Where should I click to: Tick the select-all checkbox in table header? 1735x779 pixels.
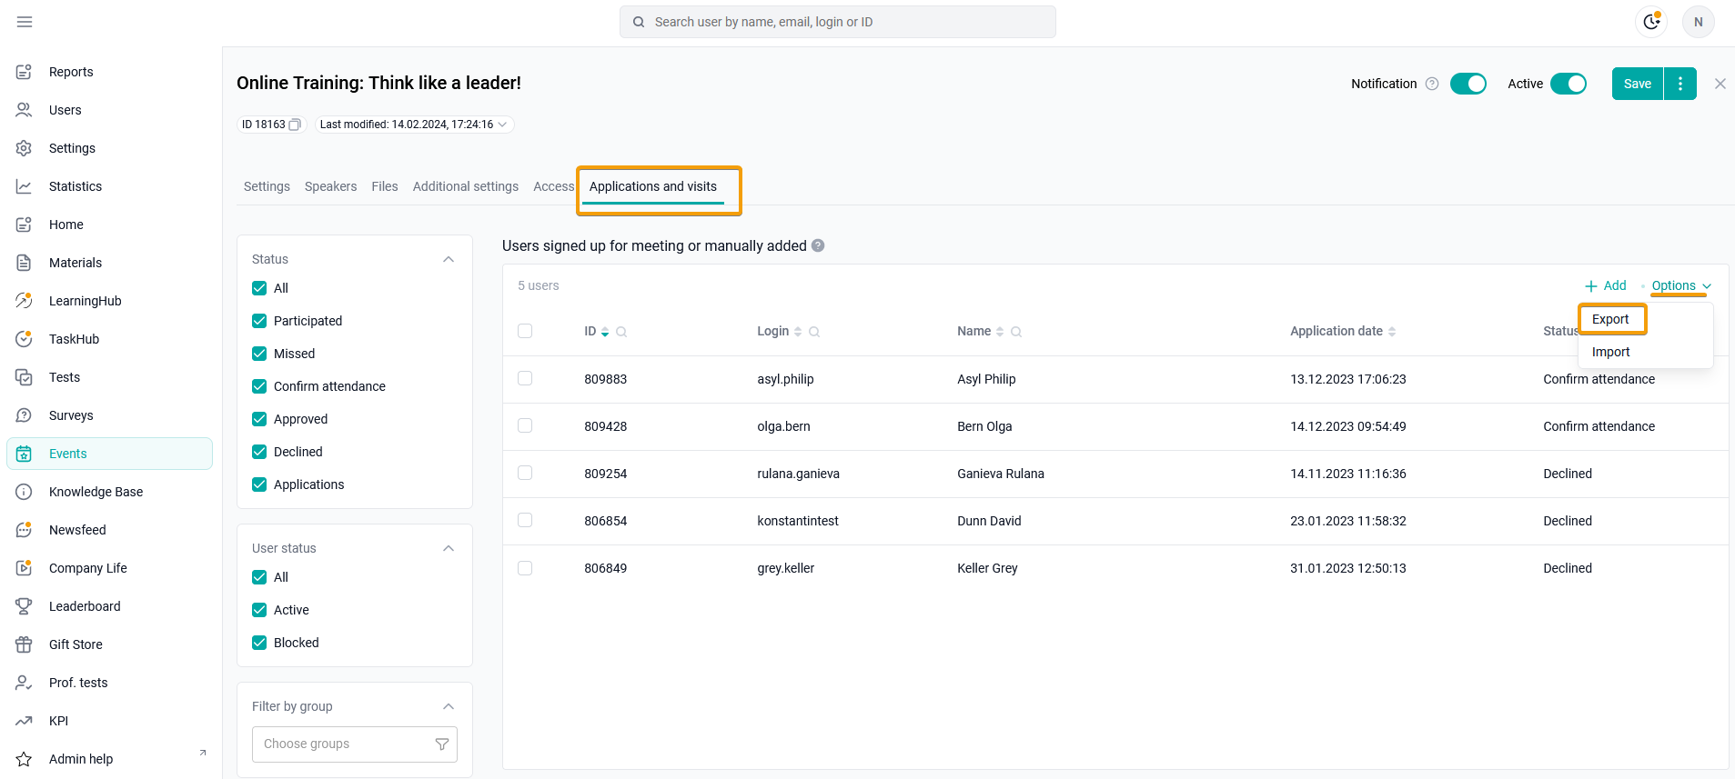click(525, 331)
